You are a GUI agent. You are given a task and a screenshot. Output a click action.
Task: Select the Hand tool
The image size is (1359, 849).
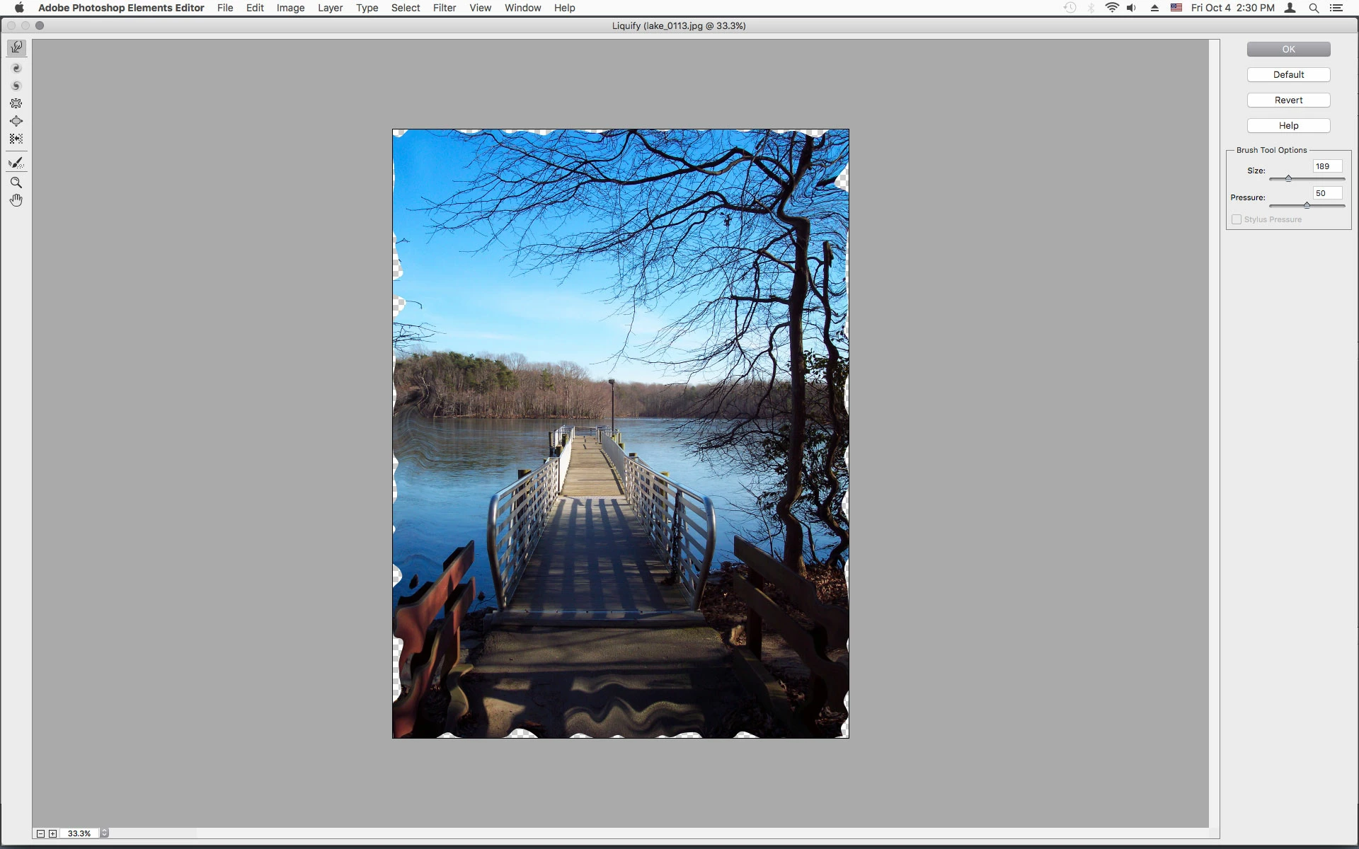[16, 200]
